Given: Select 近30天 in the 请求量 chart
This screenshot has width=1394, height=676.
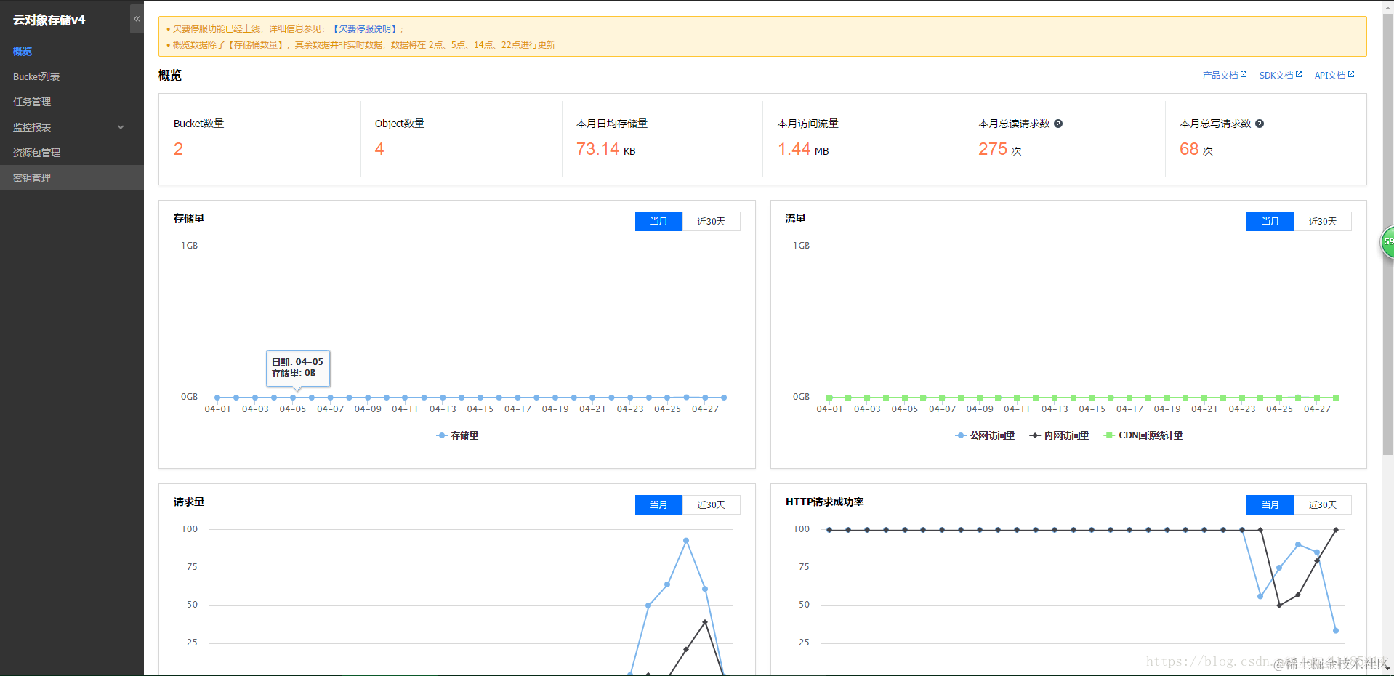Looking at the screenshot, I should coord(711,504).
